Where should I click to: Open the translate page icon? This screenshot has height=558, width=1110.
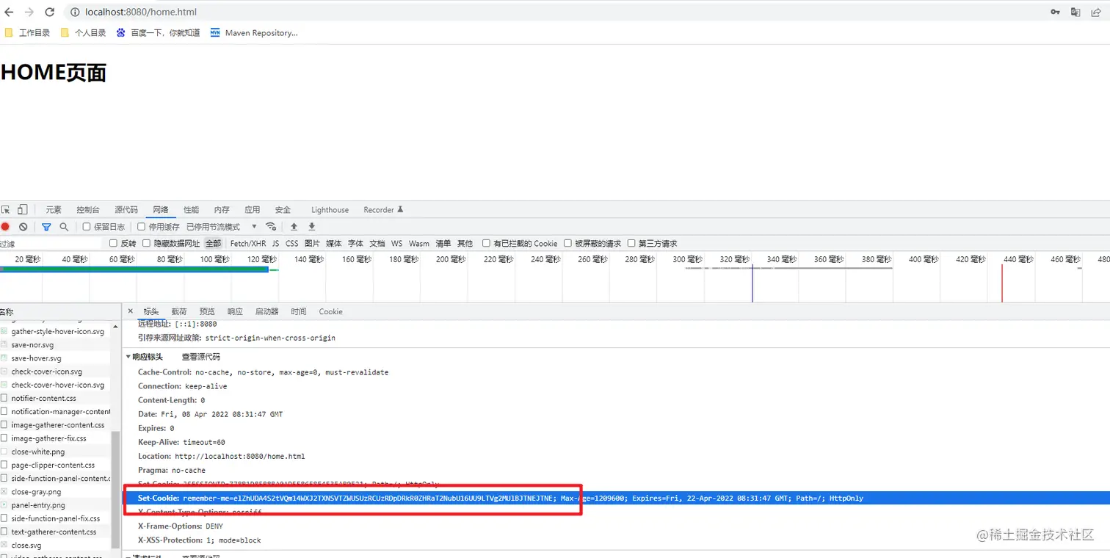pyautogui.click(x=1075, y=12)
